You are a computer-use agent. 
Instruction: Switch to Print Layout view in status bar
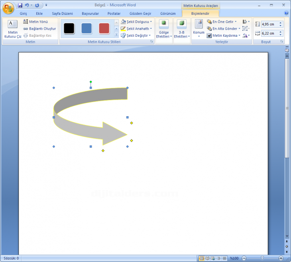click(x=202, y=258)
